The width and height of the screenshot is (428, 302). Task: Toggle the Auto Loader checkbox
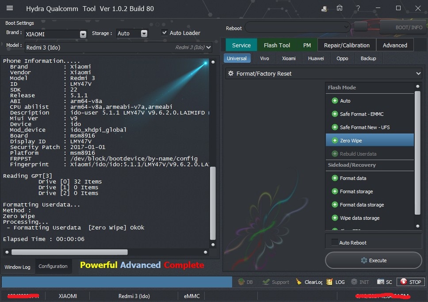tap(164, 32)
